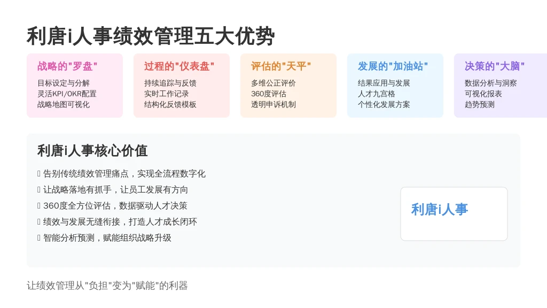Viewport: 547px width, 308px height.
Task: Click the 360度评估 line in 天平 card
Action: tap(269, 94)
